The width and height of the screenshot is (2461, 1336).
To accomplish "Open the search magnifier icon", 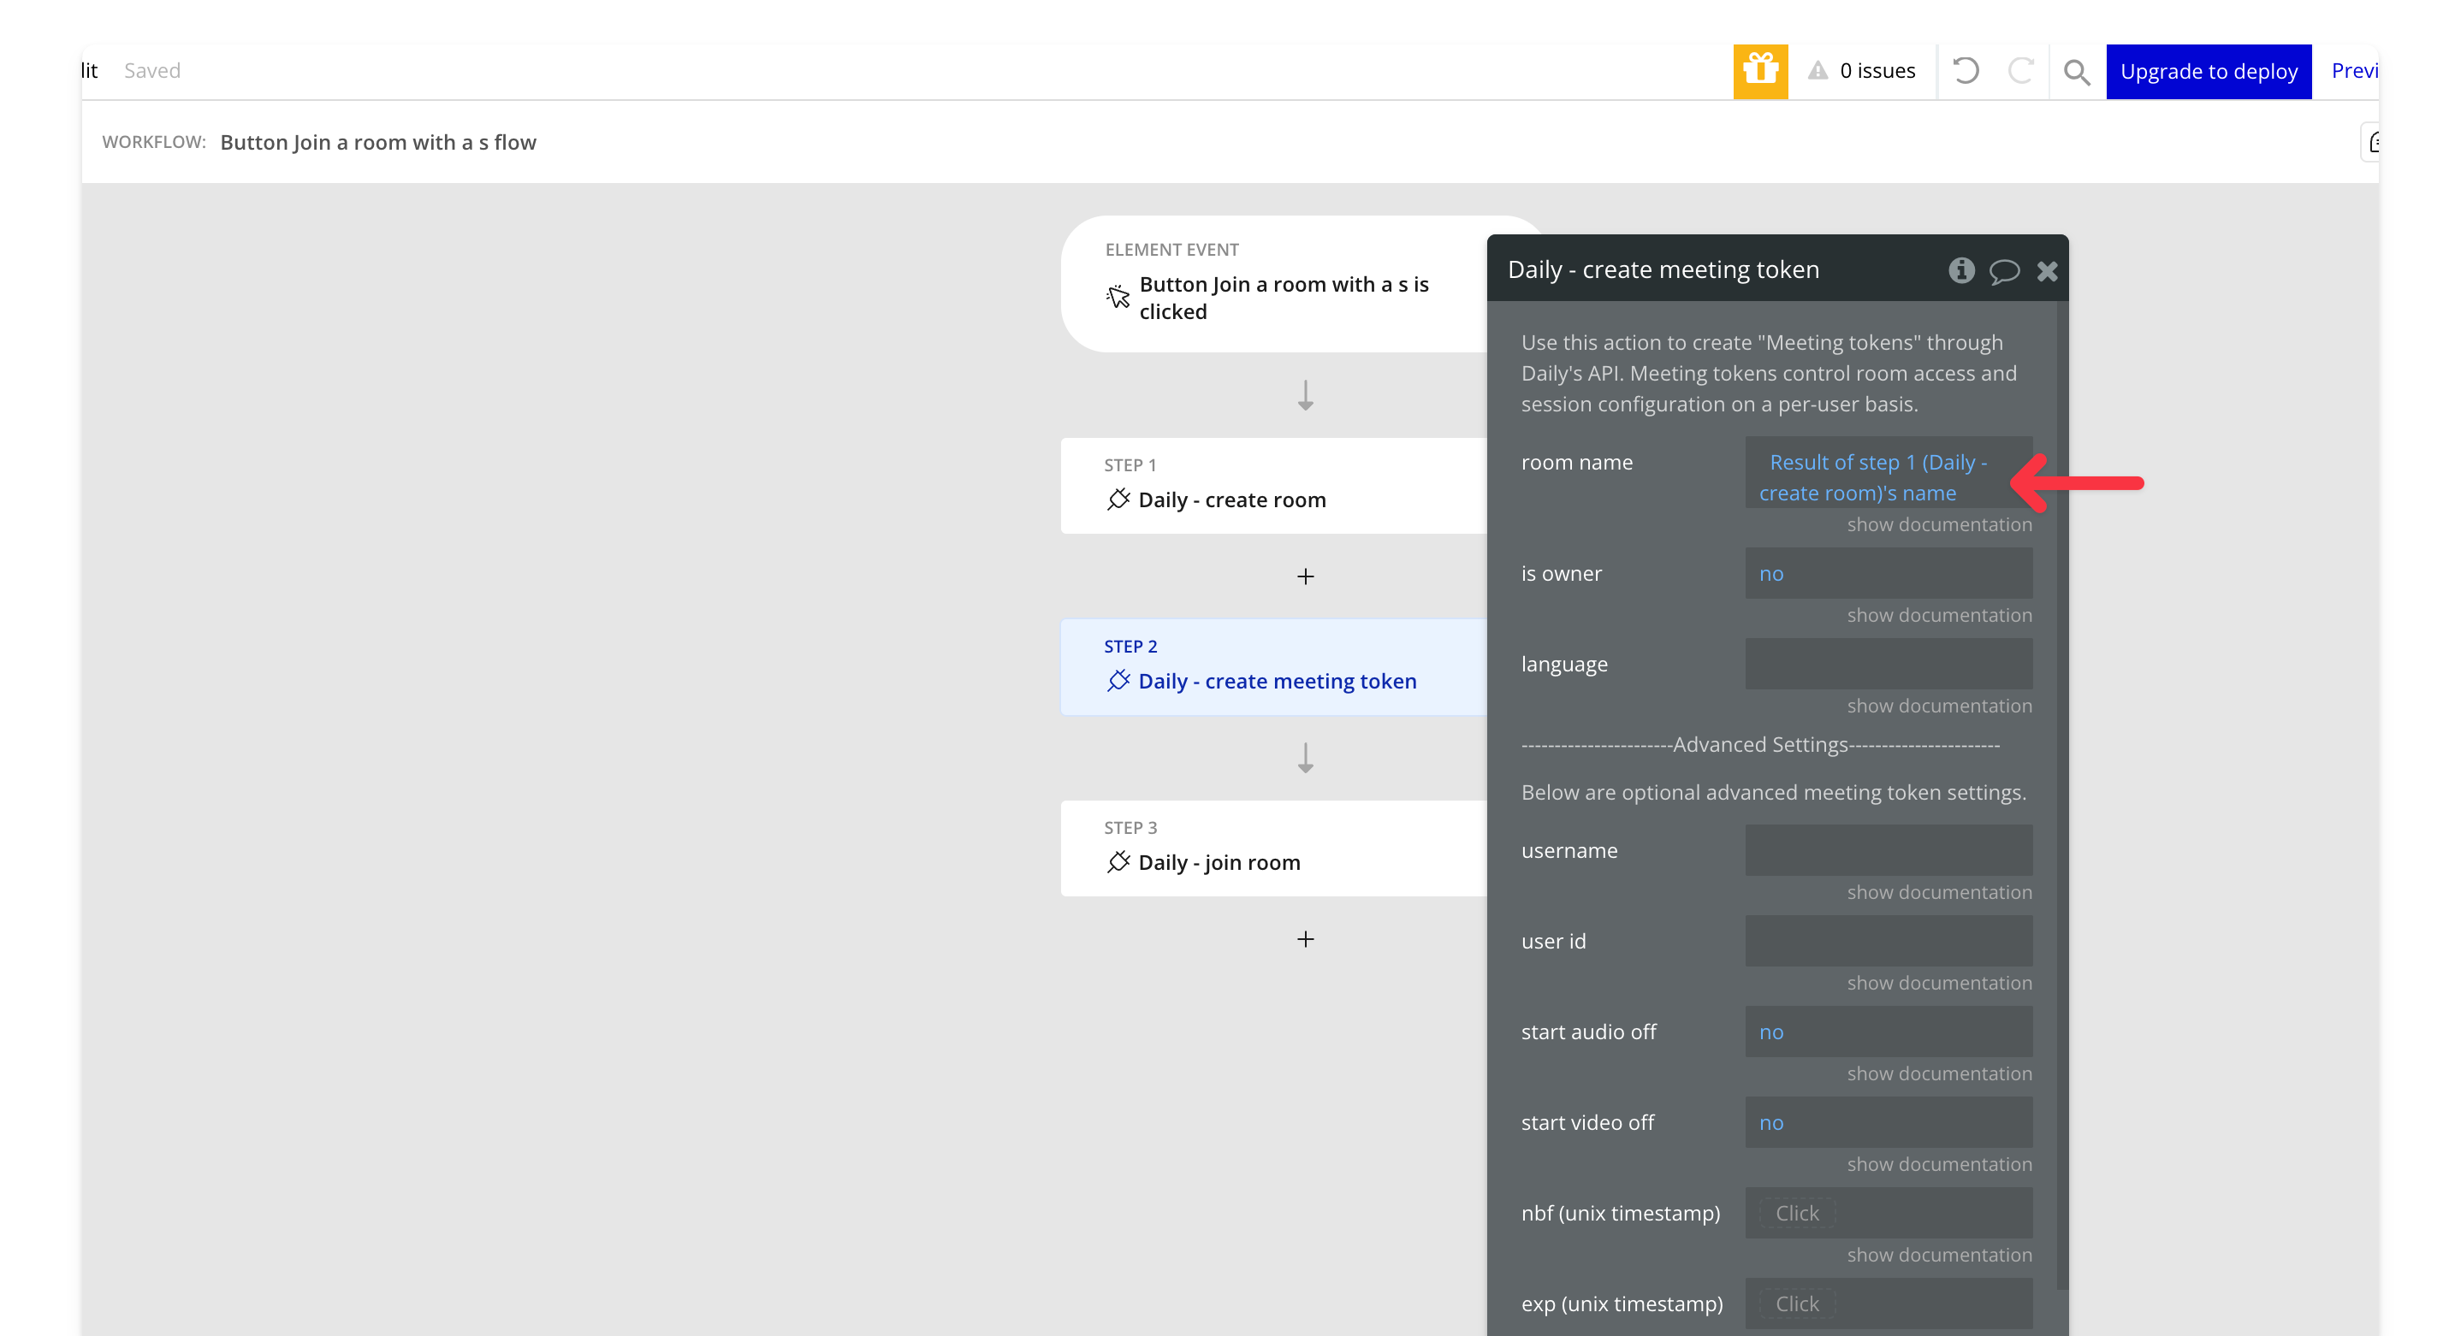I will 2076,72.
